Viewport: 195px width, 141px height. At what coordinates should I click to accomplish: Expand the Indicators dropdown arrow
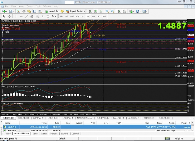coord(134,11)
